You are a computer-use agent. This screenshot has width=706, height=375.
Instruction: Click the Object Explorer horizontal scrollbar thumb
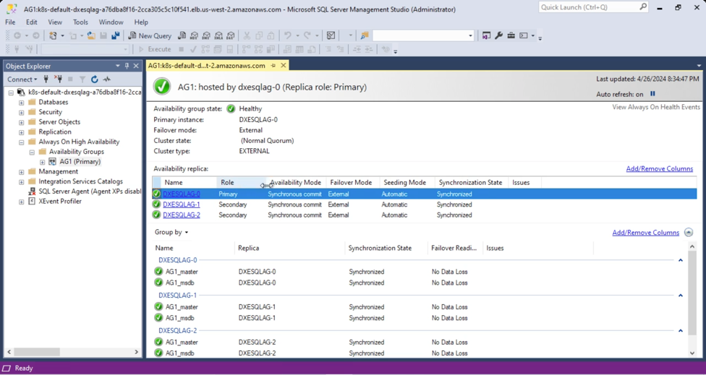click(x=35, y=352)
